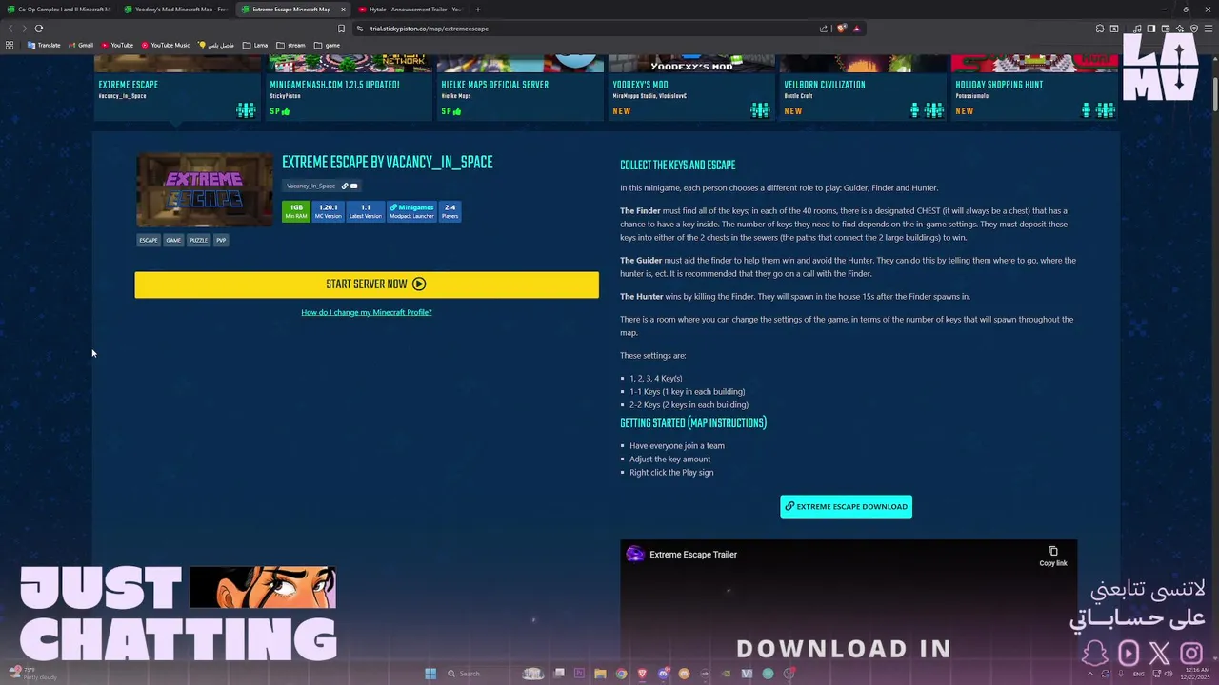The width and height of the screenshot is (1219, 685).
Task: Open the taskbar clock and date
Action: tap(1195, 674)
